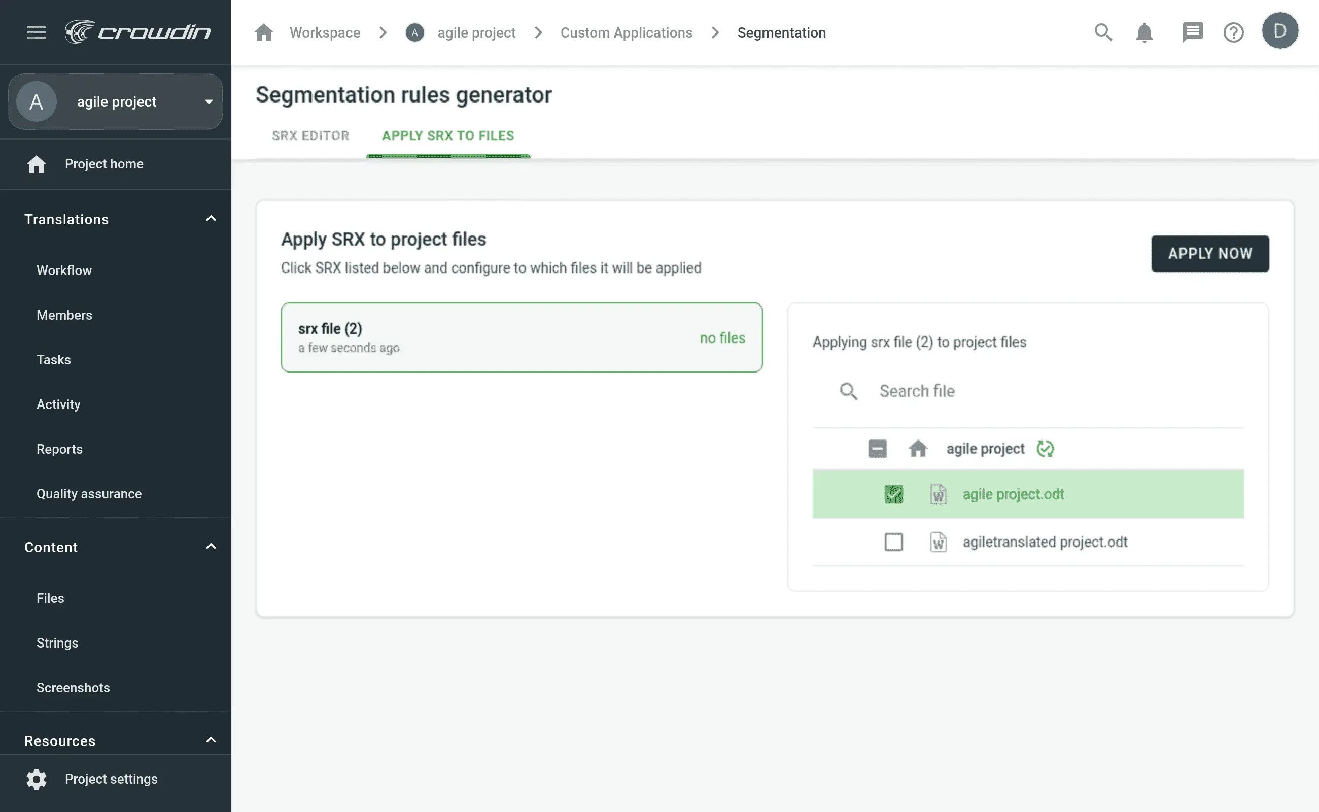This screenshot has width=1319, height=812.
Task: Open the messages chat icon
Action: [x=1192, y=32]
